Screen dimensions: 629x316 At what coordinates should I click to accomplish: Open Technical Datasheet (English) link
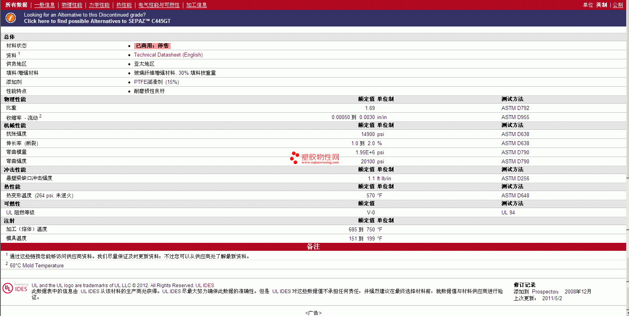point(168,55)
